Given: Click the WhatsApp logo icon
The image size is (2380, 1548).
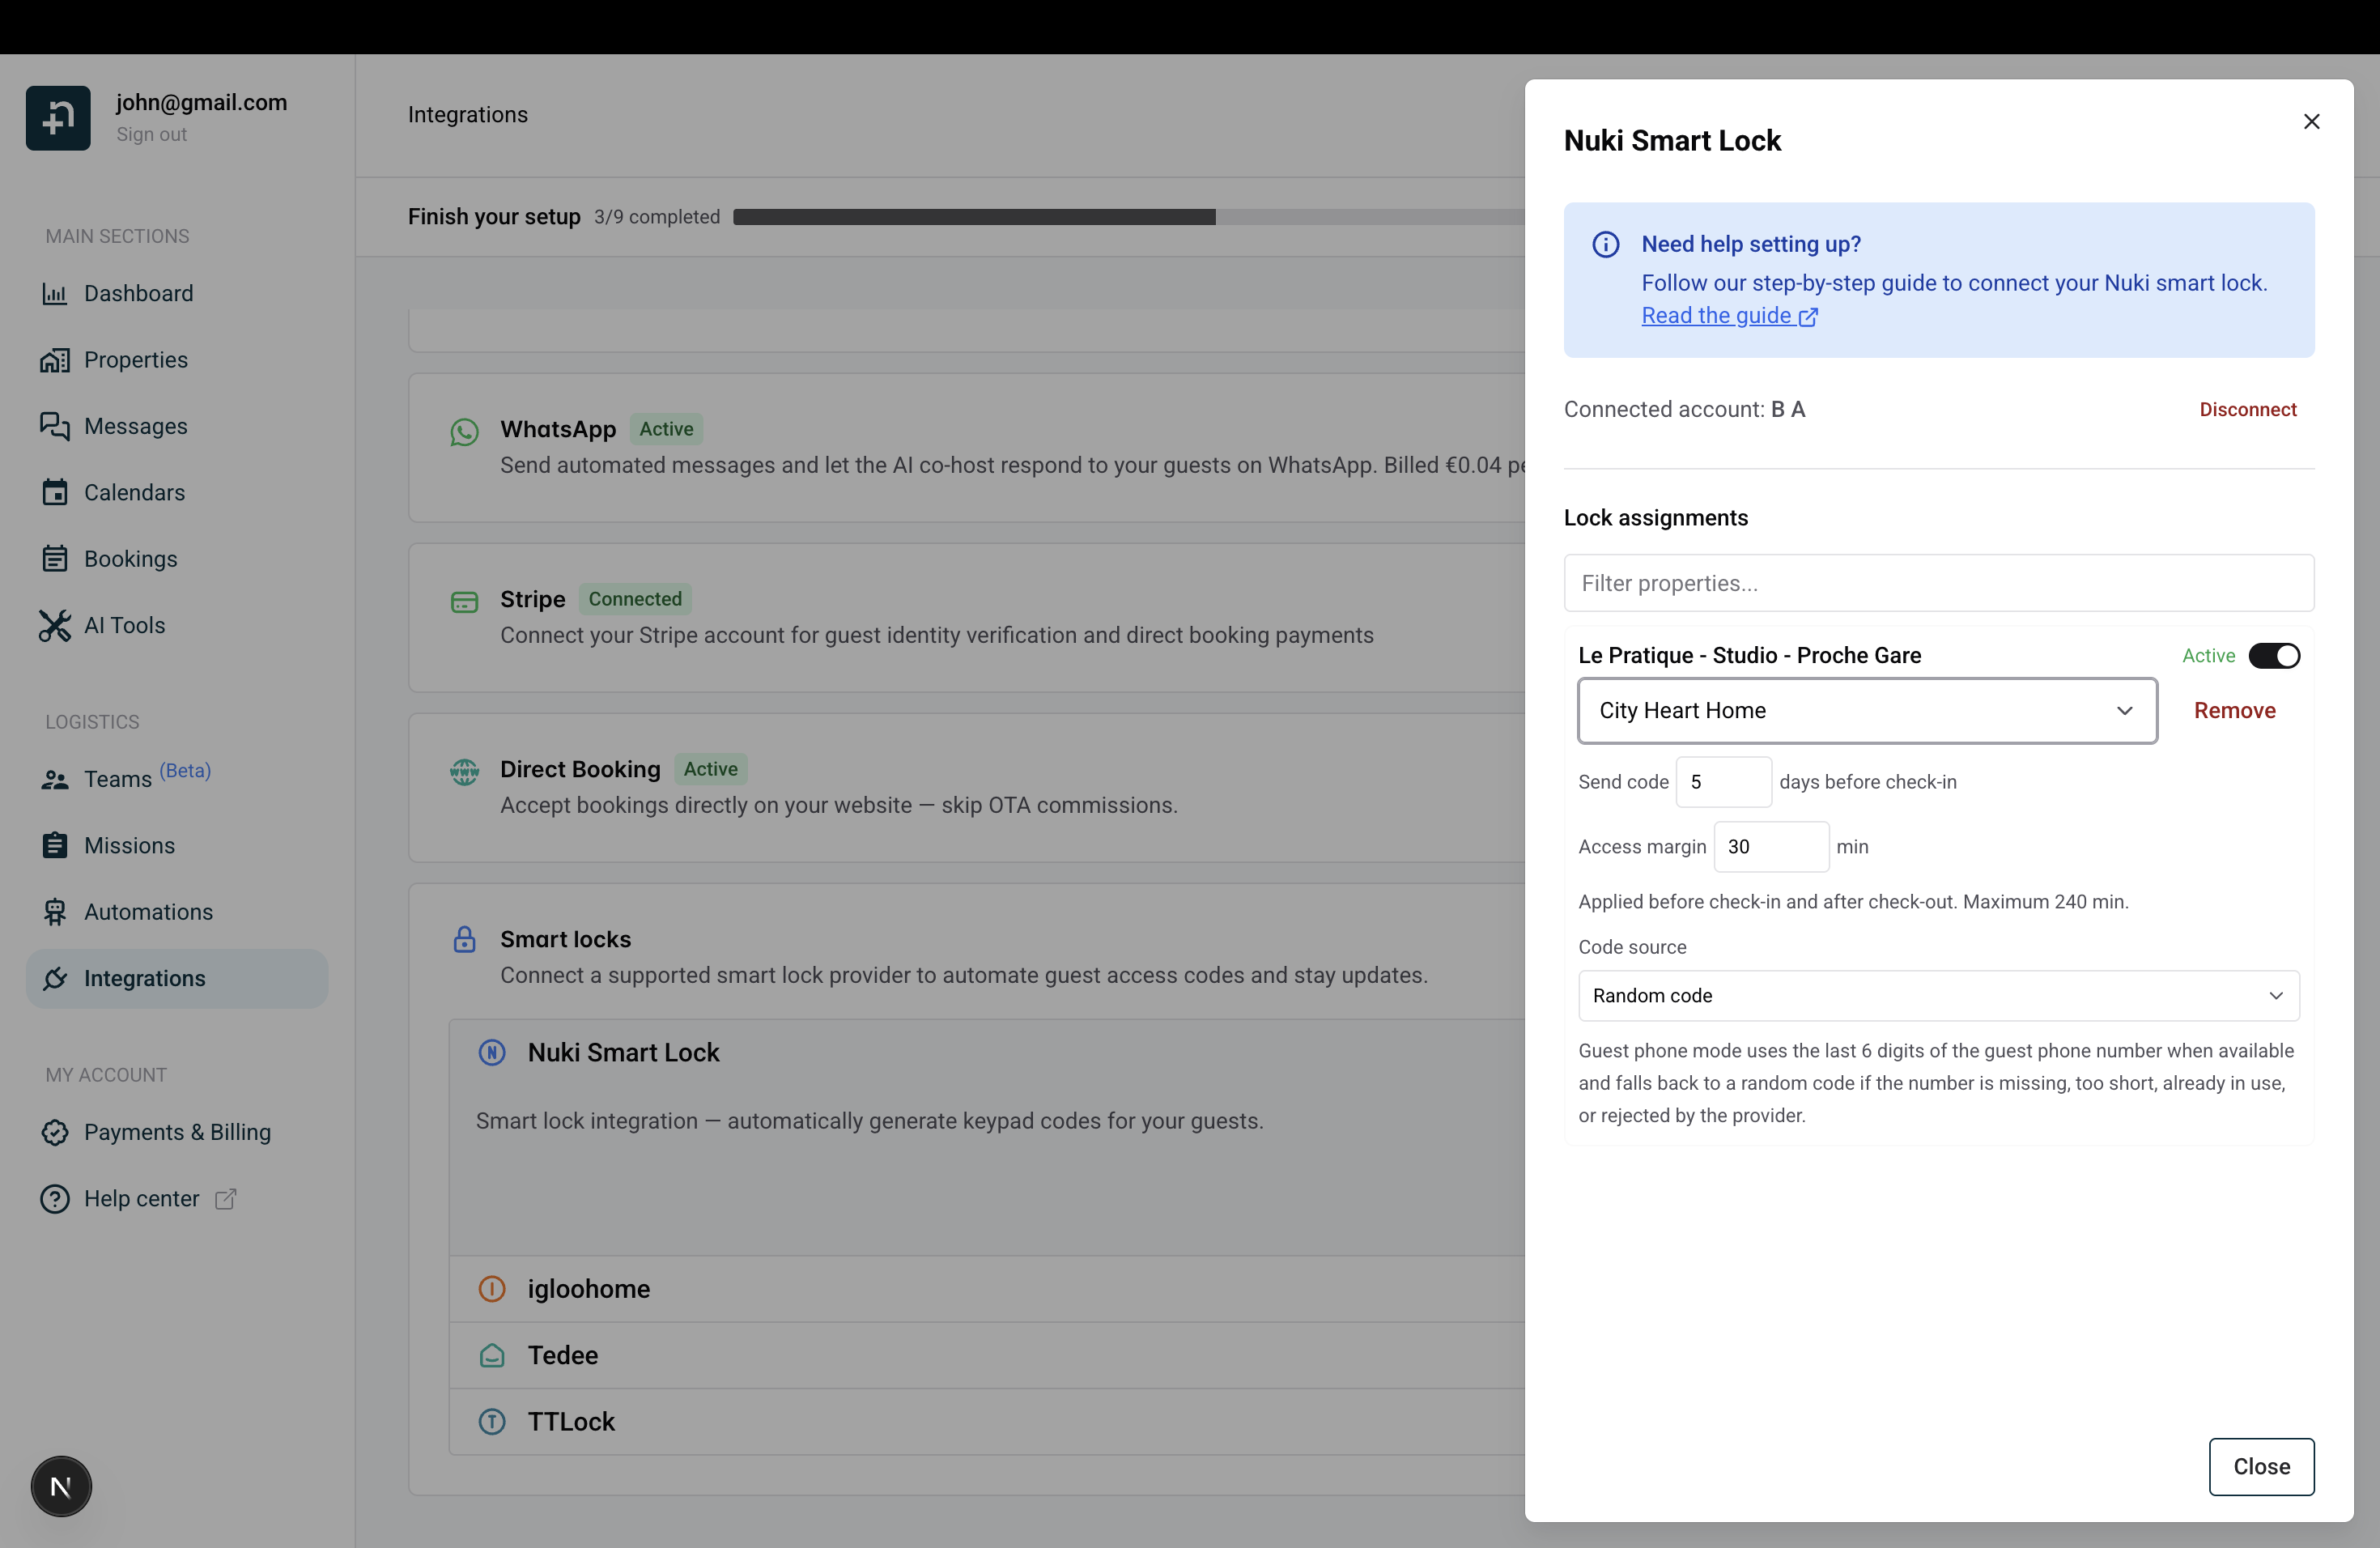Looking at the screenshot, I should 464,432.
